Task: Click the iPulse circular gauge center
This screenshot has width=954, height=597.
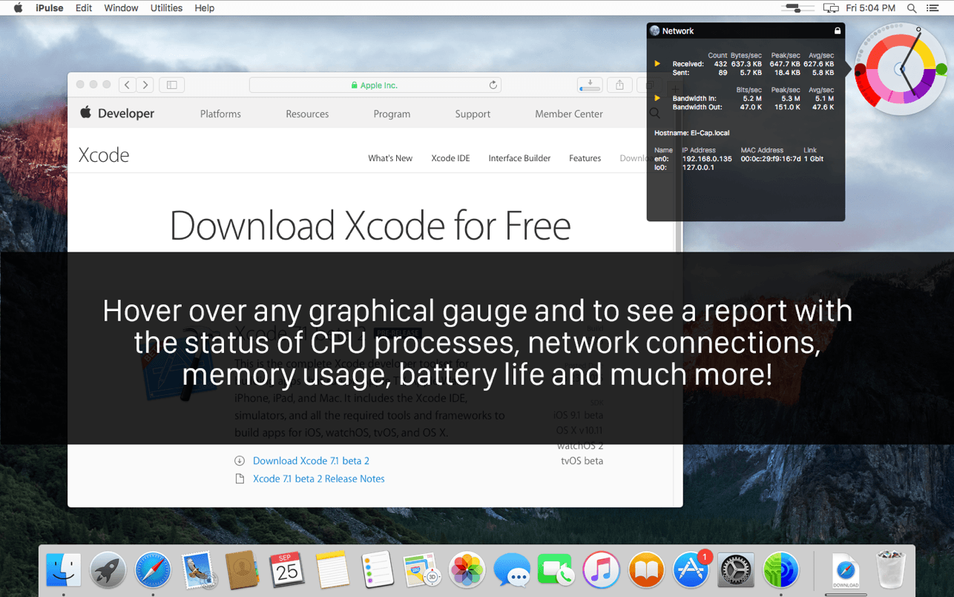Action: tap(900, 69)
